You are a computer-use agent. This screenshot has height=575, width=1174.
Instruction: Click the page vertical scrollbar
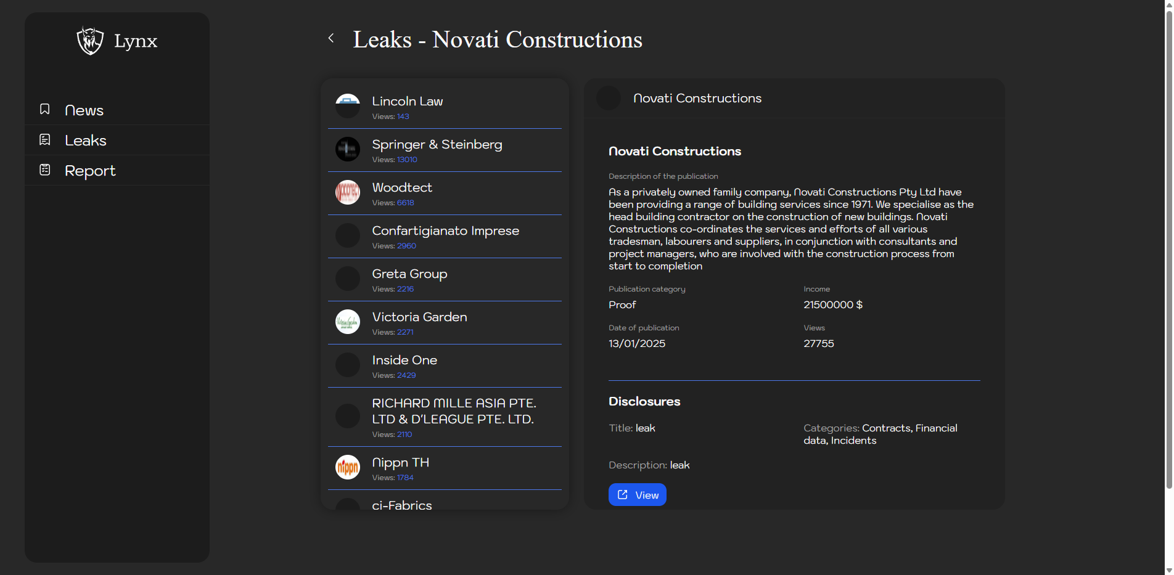[1168, 247]
